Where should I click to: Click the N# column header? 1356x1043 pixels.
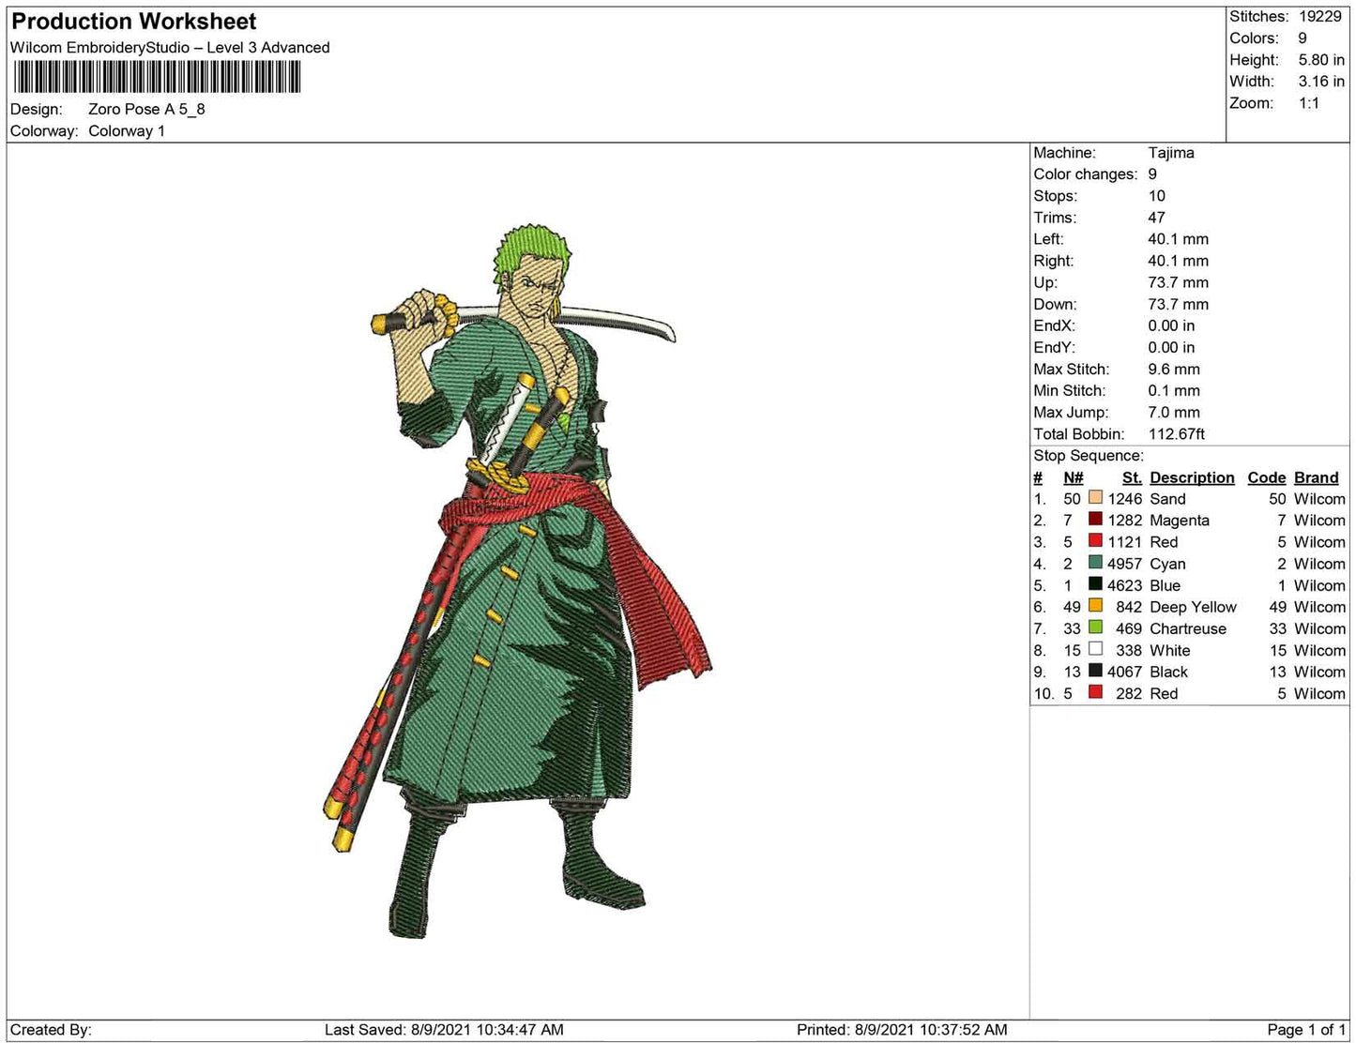point(1073,477)
